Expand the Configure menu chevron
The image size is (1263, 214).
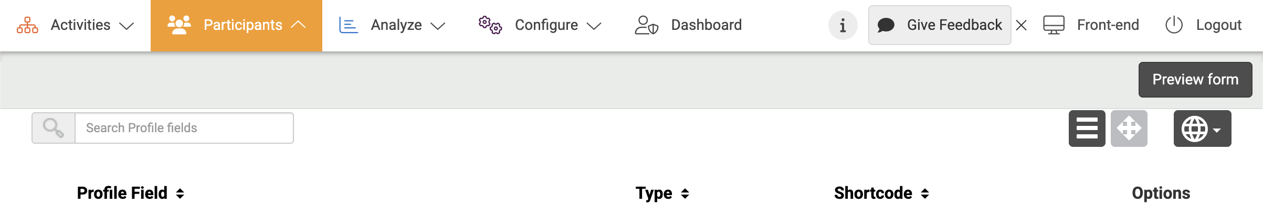[x=594, y=26]
